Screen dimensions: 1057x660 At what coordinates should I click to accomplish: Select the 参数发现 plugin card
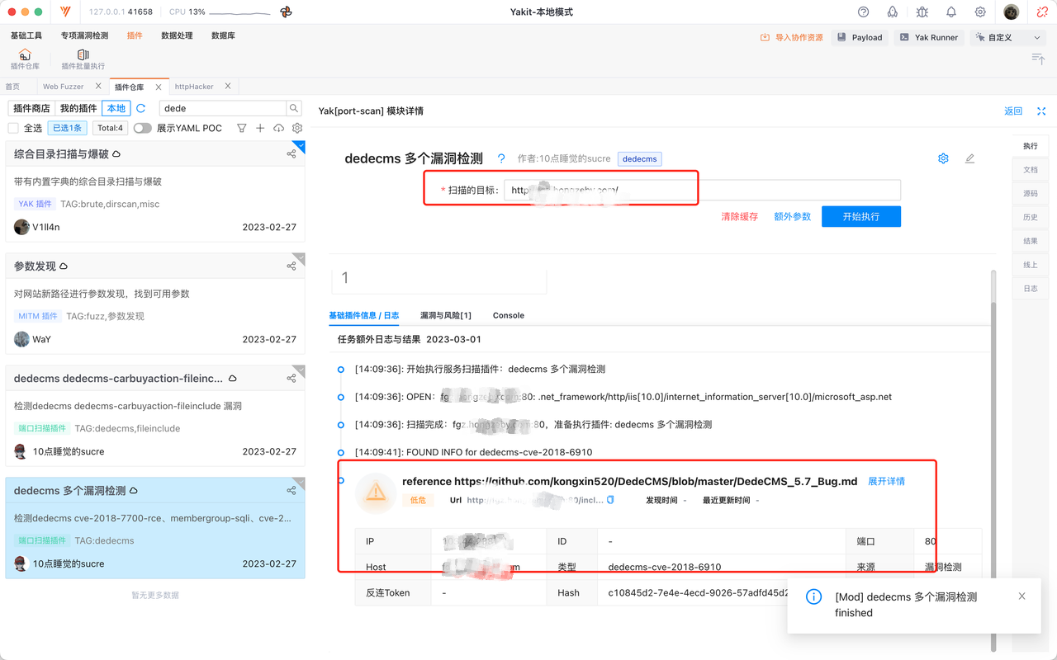coord(155,304)
